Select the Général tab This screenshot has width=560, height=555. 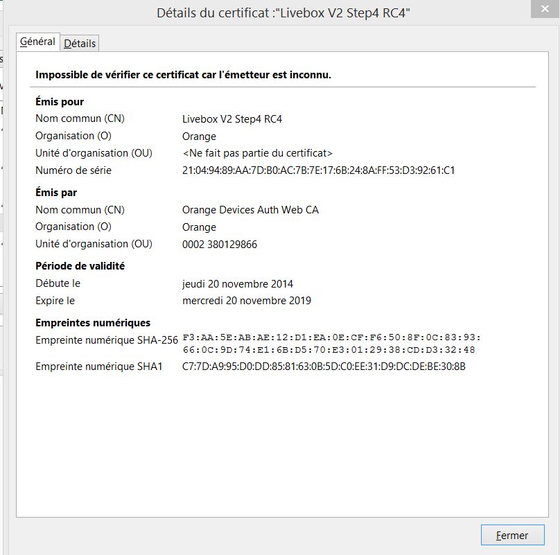click(x=37, y=42)
